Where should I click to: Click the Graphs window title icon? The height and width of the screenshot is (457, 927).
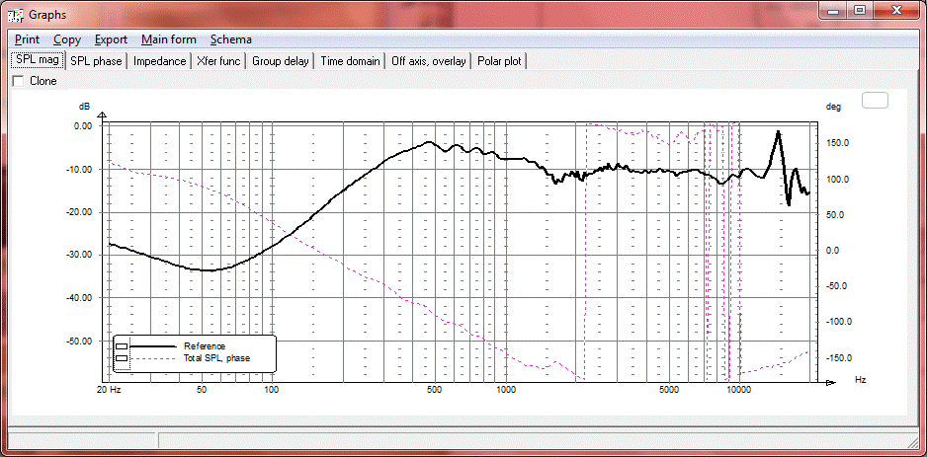click(16, 14)
